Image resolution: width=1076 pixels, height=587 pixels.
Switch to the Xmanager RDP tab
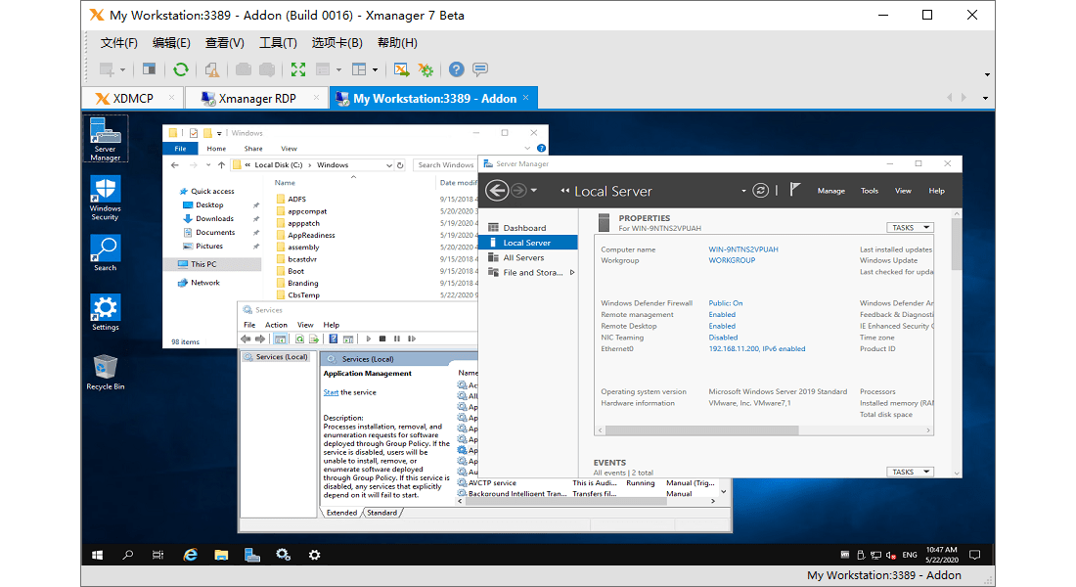[256, 98]
